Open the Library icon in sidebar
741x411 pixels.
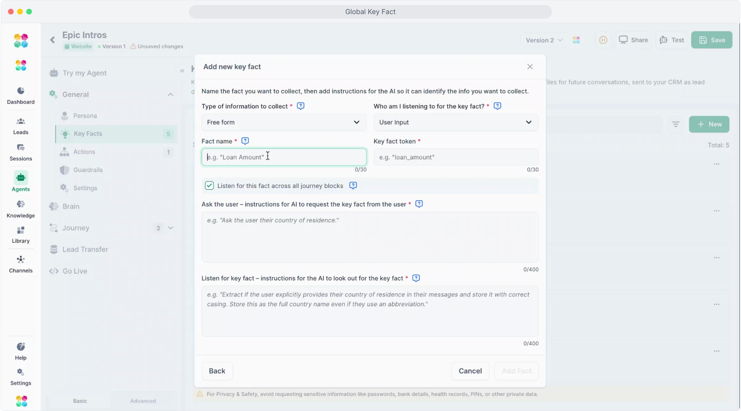(x=21, y=231)
